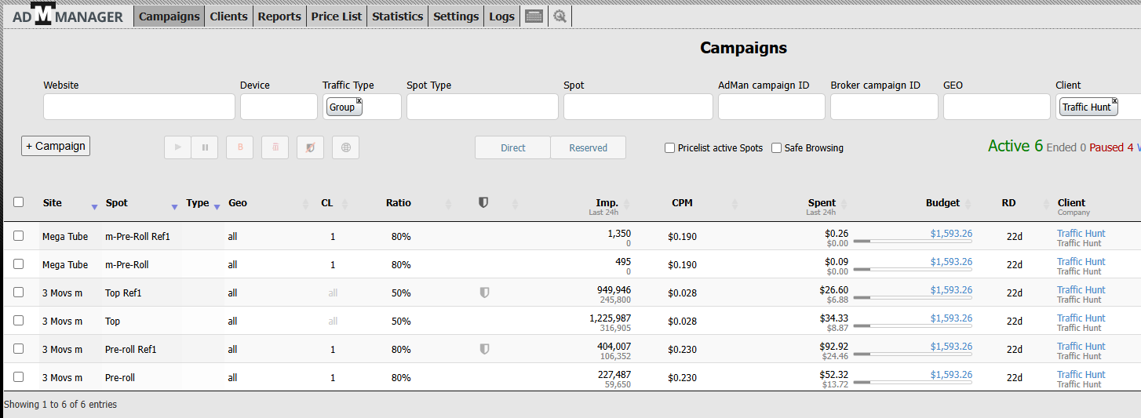
Task: Click the globe icon button
Action: (x=345, y=147)
